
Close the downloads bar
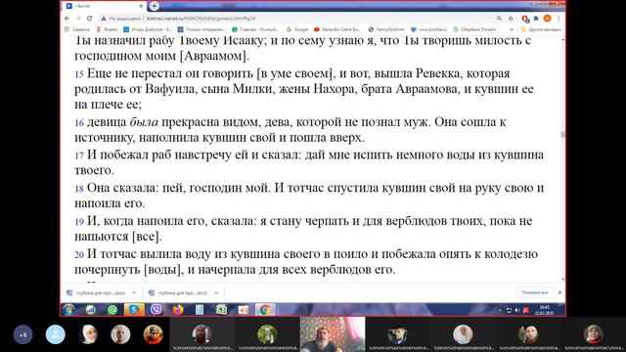559,292
